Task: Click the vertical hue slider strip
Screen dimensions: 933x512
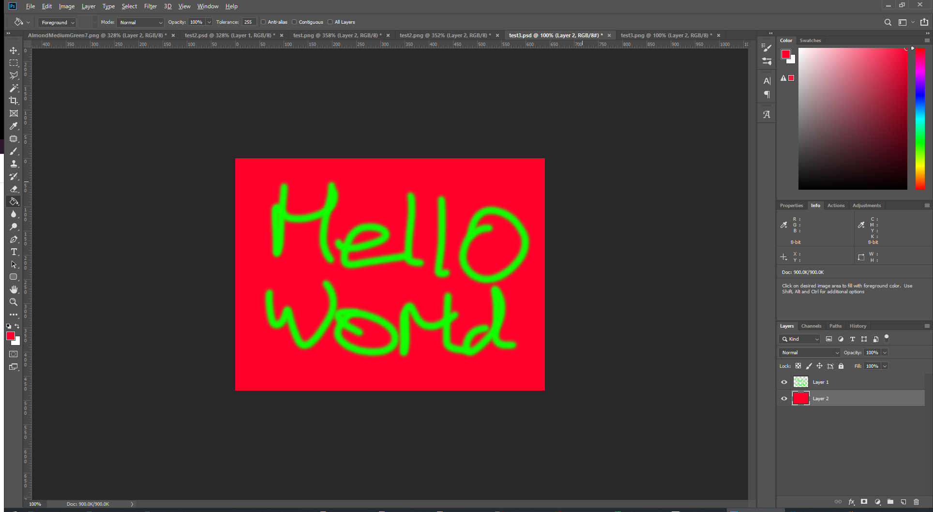Action: tap(920, 119)
